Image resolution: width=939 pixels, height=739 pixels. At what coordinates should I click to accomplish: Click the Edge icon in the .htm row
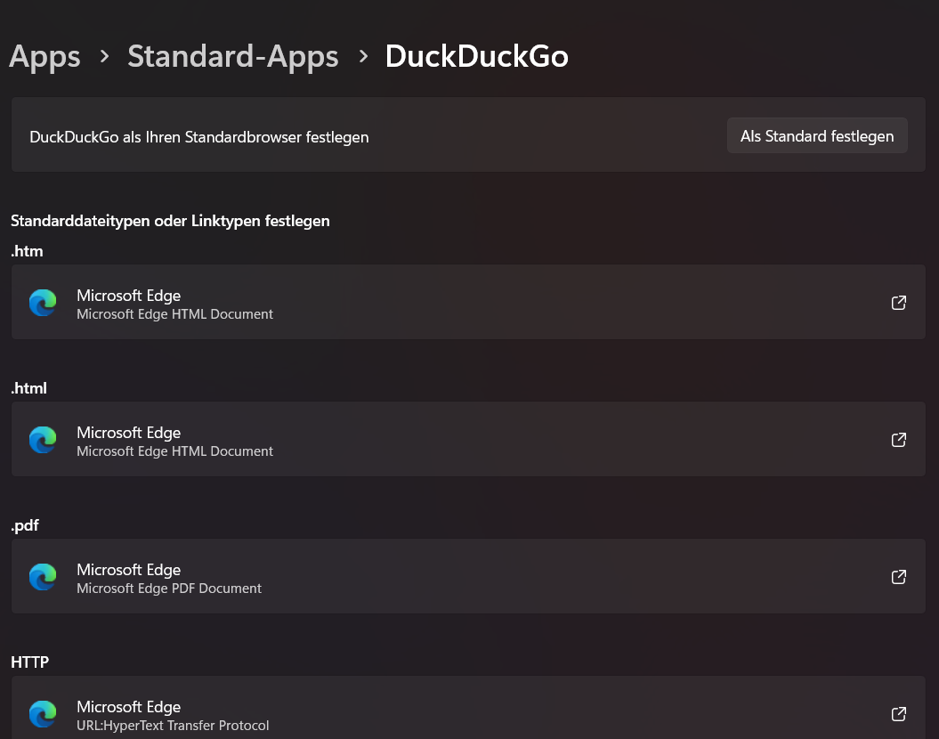point(43,303)
